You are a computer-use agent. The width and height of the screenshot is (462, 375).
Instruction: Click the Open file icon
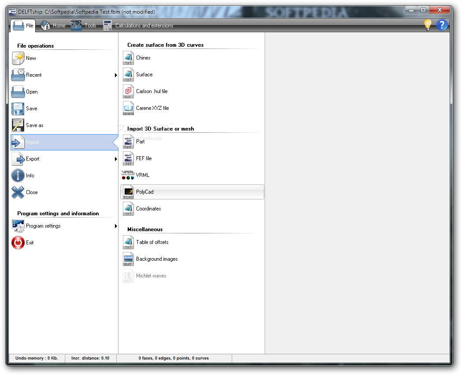pos(18,92)
